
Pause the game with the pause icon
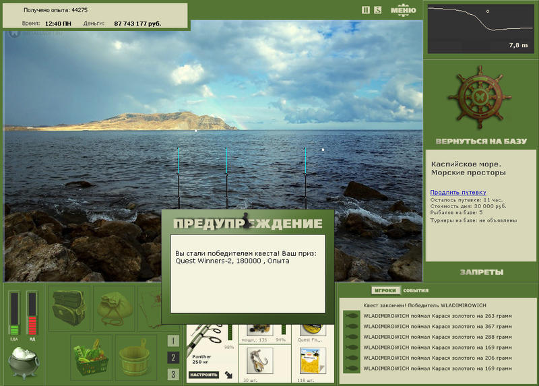365,10
